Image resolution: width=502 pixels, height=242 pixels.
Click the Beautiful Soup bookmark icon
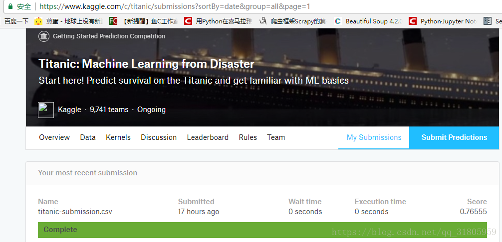coord(338,21)
